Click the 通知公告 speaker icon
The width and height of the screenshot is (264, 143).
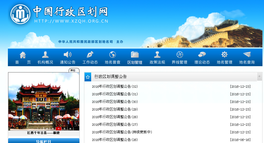67,55
